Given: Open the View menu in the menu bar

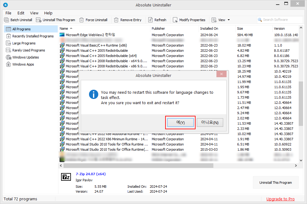Looking at the screenshot, I should 34,13.
